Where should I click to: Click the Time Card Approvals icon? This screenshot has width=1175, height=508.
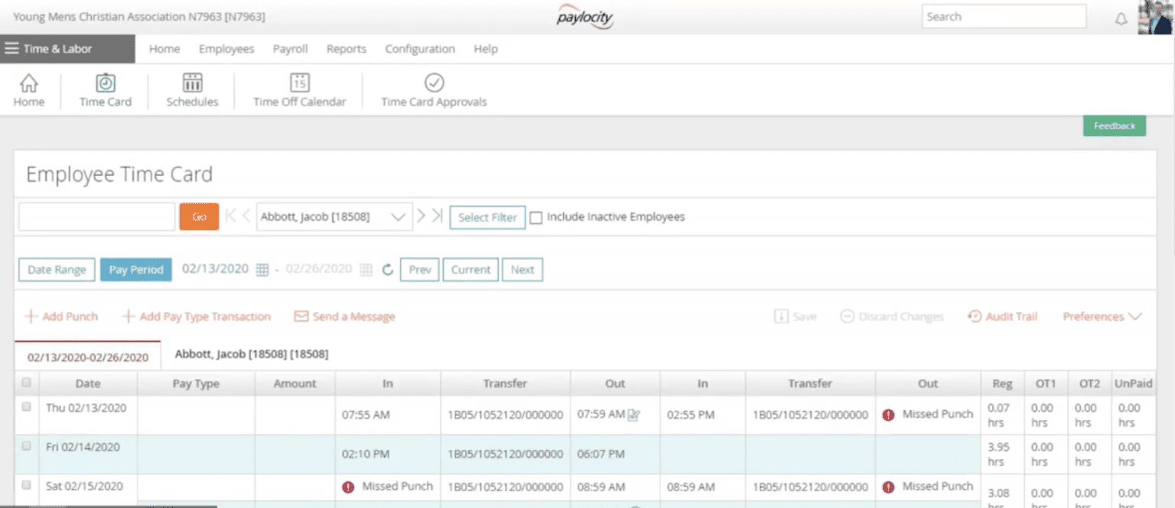point(434,89)
